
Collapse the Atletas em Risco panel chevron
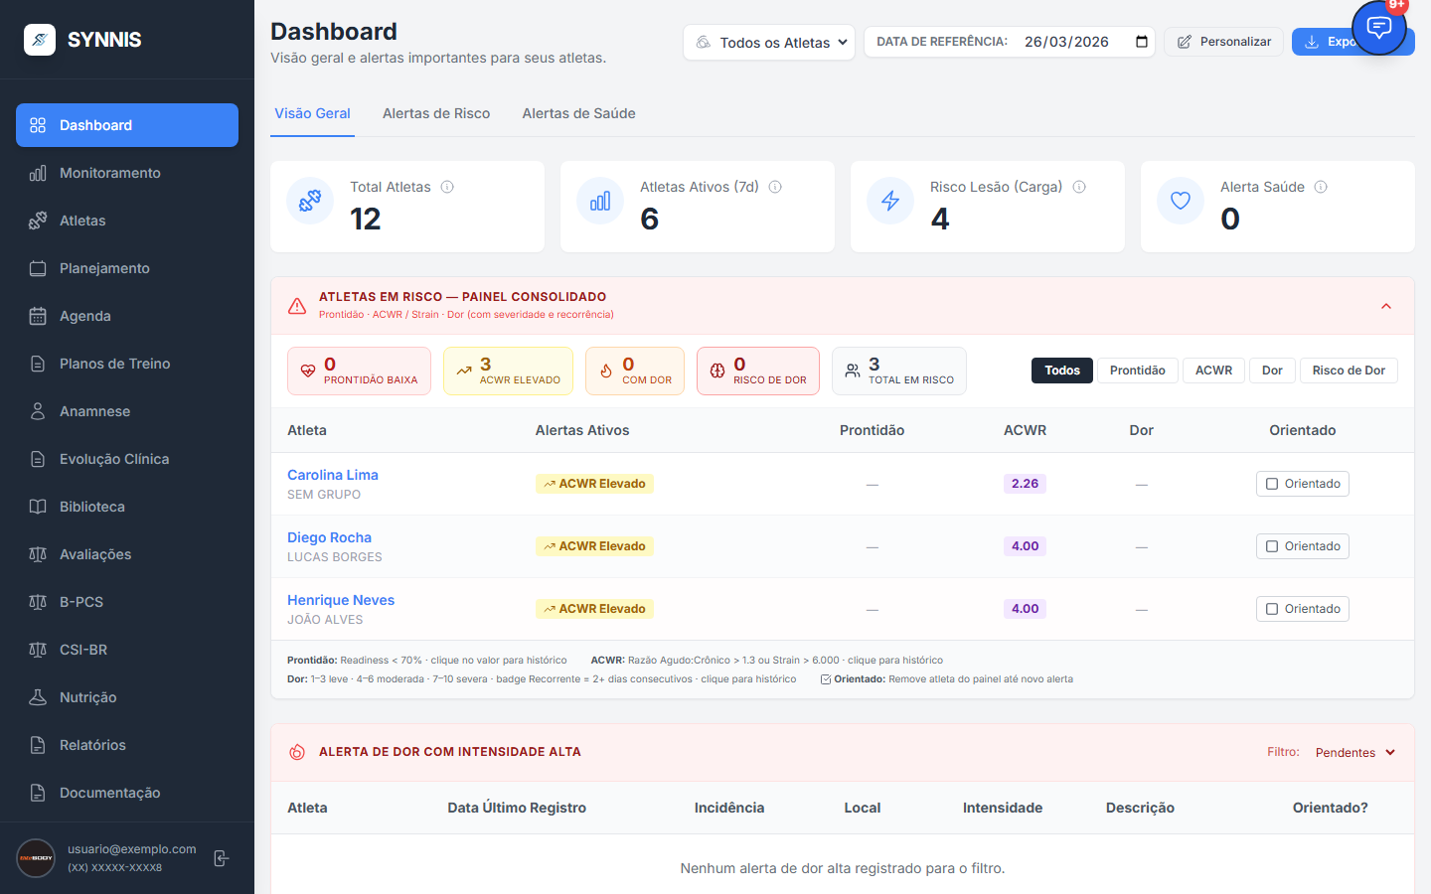coord(1386,306)
